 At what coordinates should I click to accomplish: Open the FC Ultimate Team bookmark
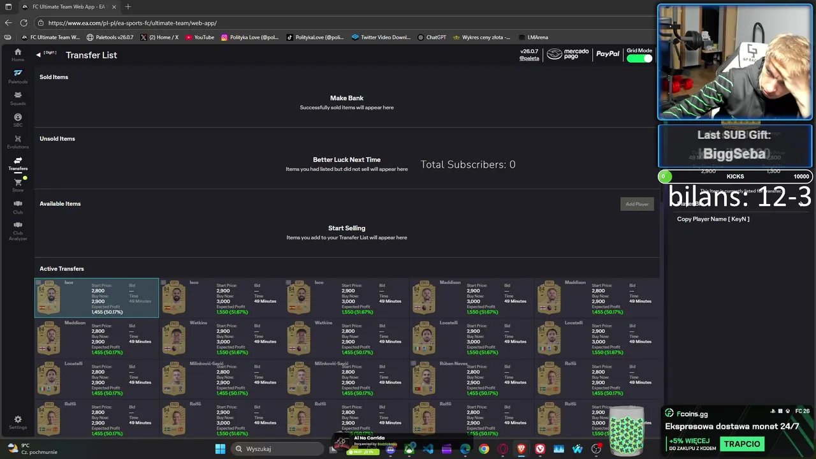click(50, 37)
